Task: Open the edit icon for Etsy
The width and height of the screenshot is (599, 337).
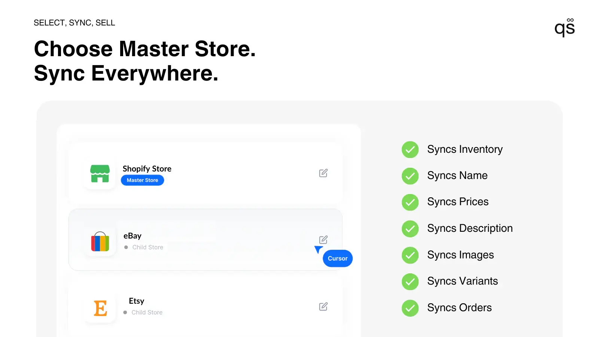Action: 323,306
